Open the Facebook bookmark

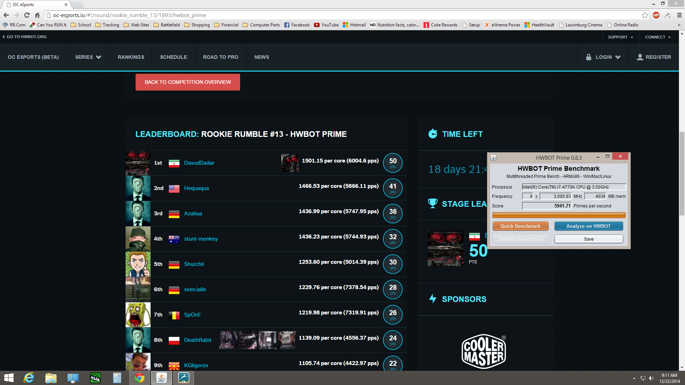point(297,25)
